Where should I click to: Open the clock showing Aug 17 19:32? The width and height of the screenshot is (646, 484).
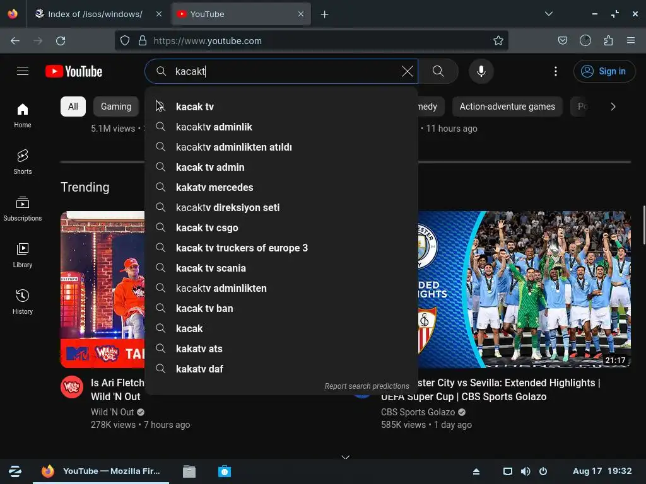click(602, 471)
